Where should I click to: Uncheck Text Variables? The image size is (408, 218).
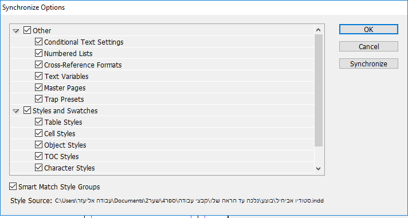click(x=38, y=76)
